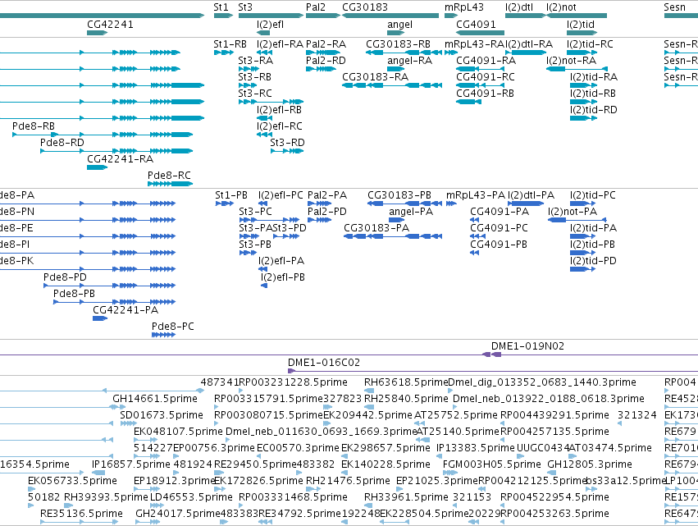Screen dimensions: 698x526
Task: Select the Pde8-PC protein label
Action: [173, 327]
